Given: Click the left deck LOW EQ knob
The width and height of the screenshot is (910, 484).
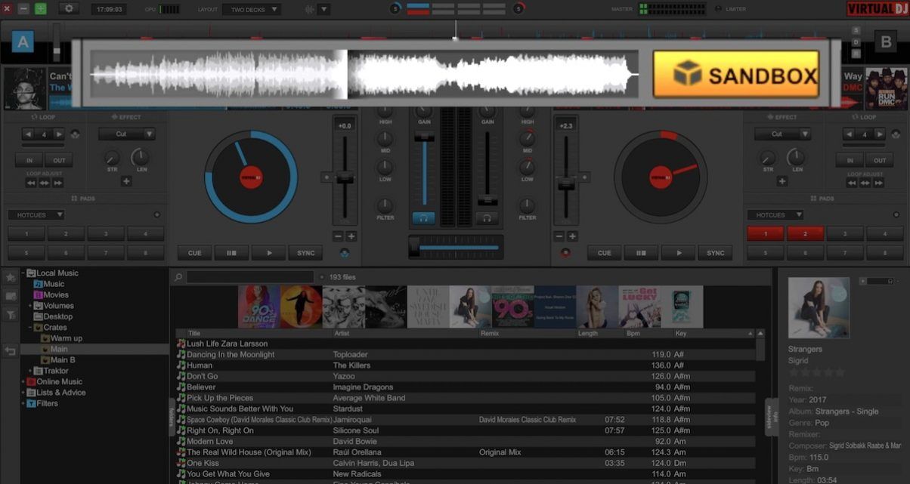Looking at the screenshot, I should 385,168.
